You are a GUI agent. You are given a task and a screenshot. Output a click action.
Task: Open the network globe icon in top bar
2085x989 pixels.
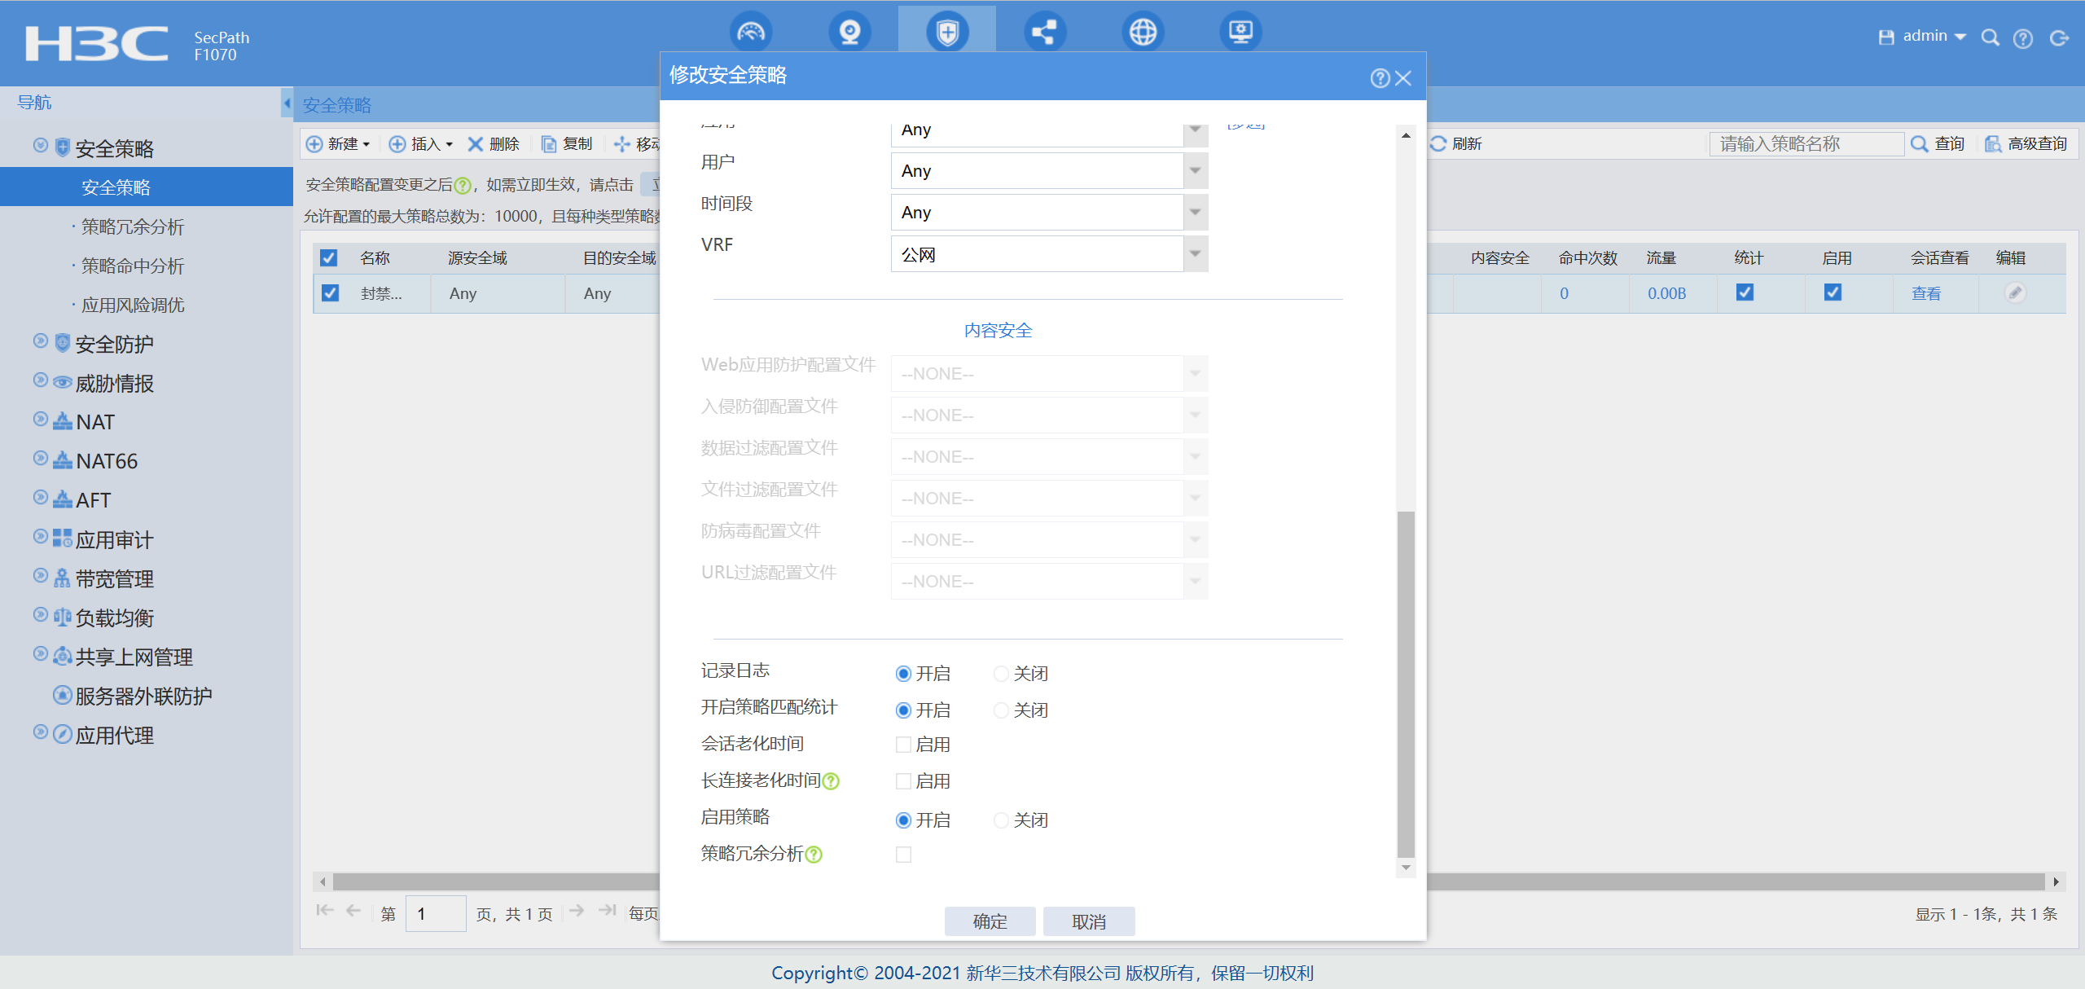1143,33
